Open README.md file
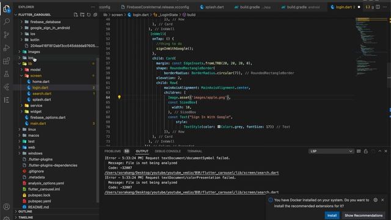 38,207
